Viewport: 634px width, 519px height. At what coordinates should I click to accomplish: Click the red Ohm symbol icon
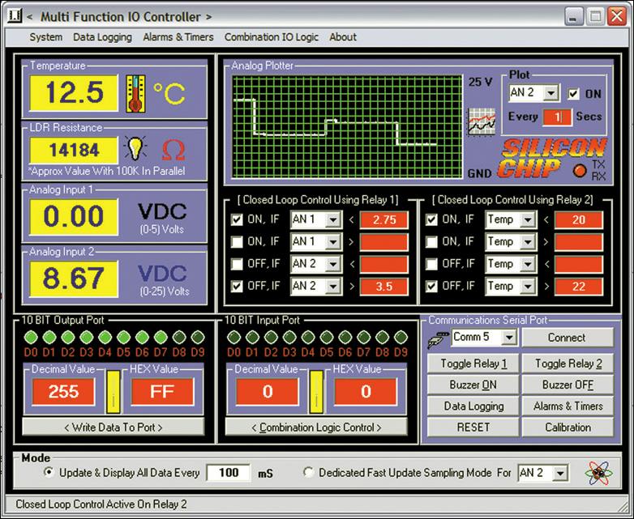[x=173, y=150]
